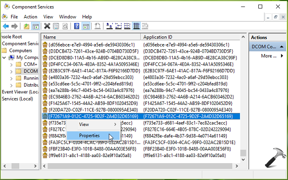Click the list's scroll up arrow
Viewport: 288px width, 180px height.
[243, 37]
